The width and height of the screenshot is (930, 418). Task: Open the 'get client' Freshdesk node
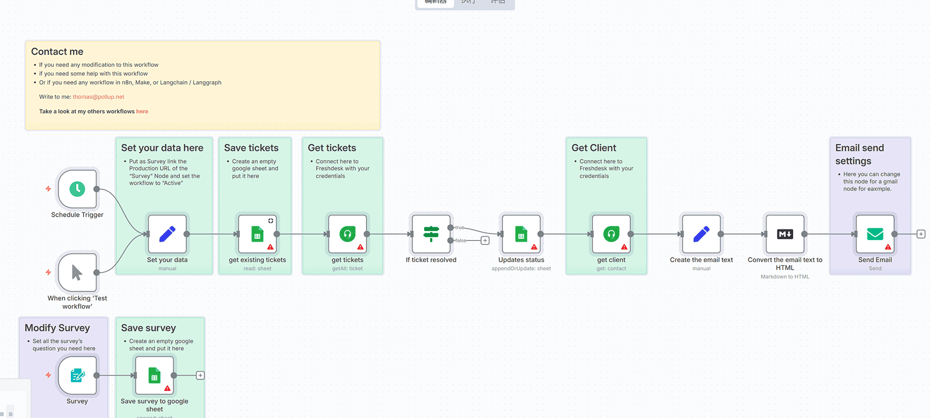(611, 234)
